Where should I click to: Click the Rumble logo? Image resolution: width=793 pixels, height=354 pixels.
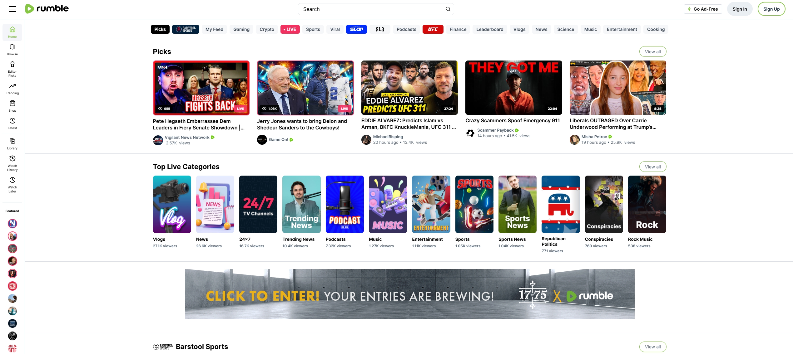(47, 9)
